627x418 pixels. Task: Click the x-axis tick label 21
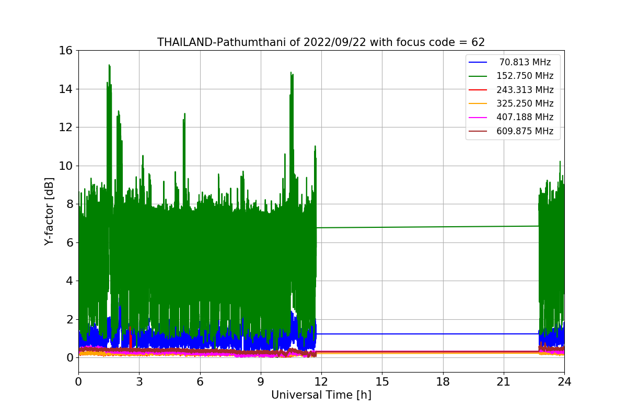point(504,382)
